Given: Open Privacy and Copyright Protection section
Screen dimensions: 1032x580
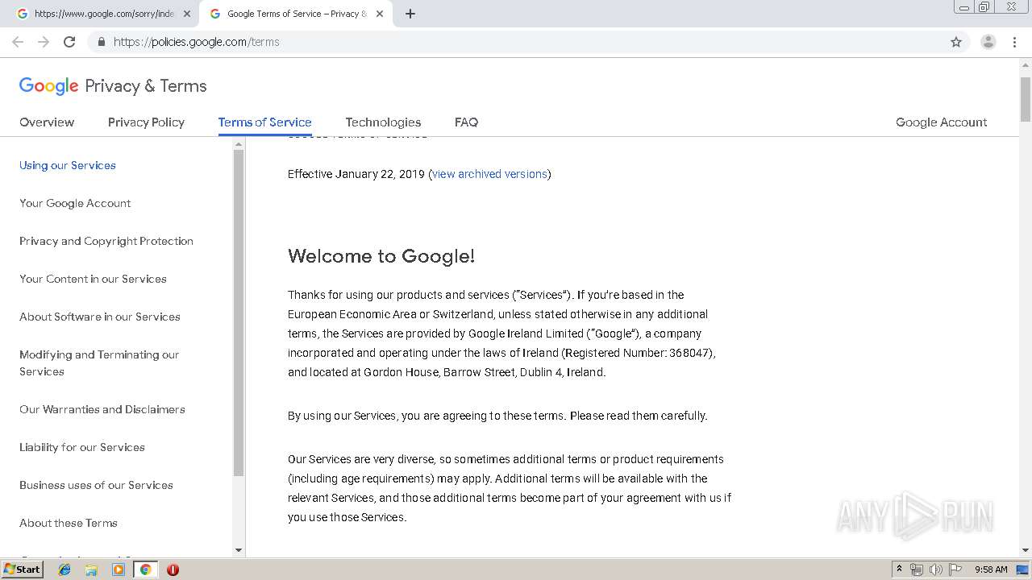Looking at the screenshot, I should click(x=106, y=241).
